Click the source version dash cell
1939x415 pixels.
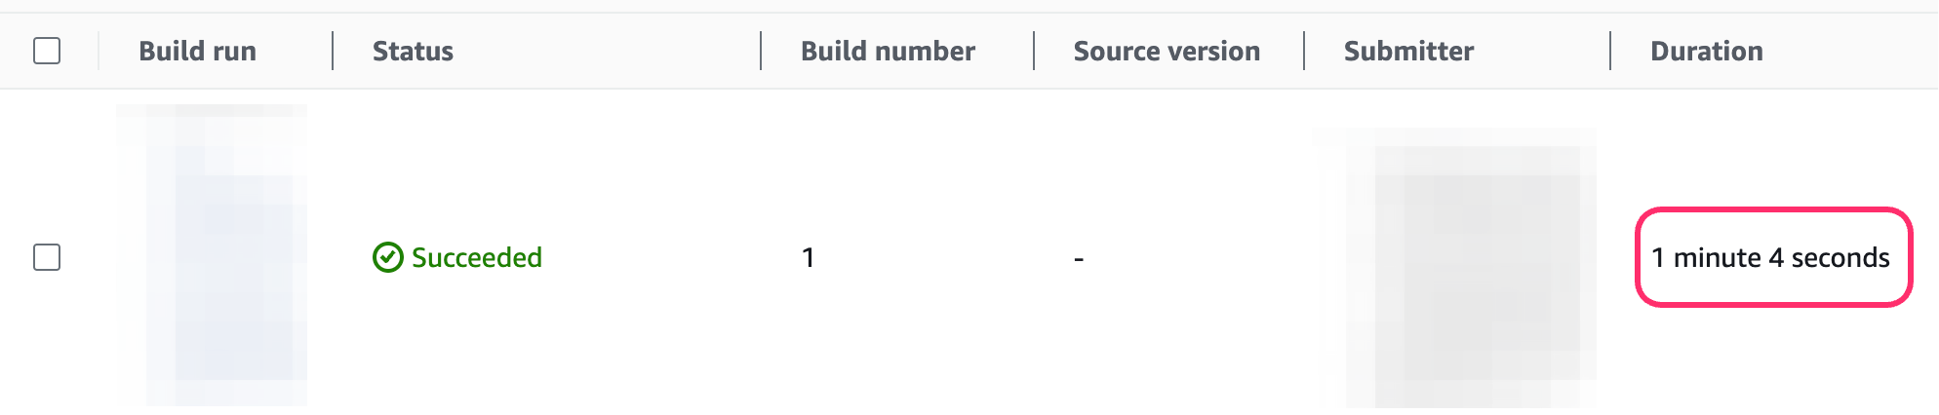1079,258
